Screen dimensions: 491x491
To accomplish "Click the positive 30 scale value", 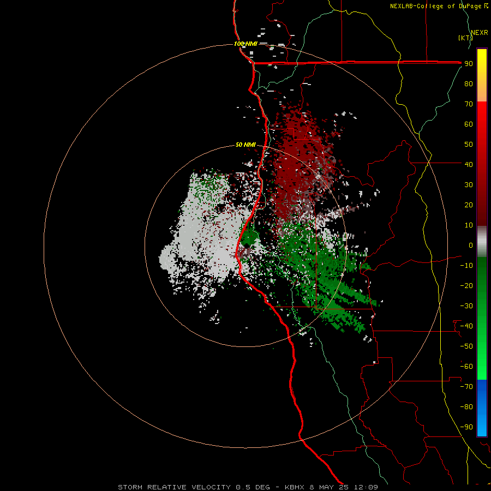I will tap(469, 185).
